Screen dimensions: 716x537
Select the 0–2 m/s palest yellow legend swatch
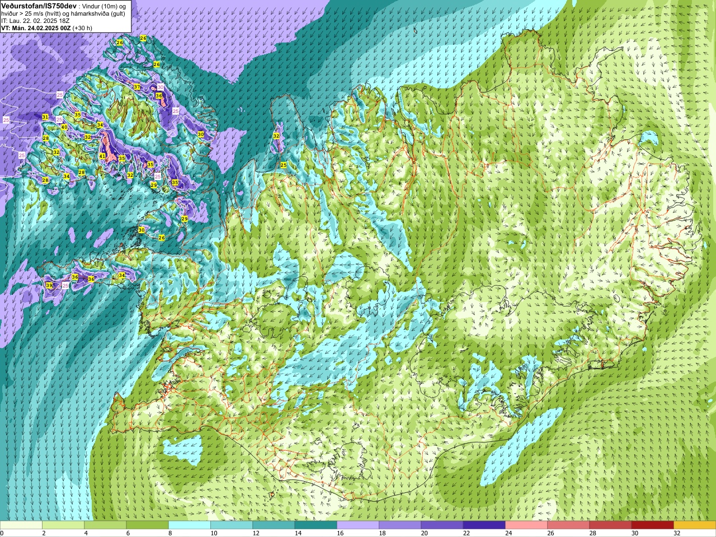pyautogui.click(x=21, y=525)
